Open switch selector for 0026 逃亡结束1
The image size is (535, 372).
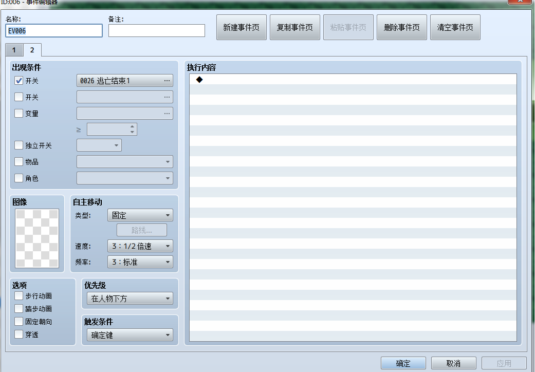pos(125,81)
